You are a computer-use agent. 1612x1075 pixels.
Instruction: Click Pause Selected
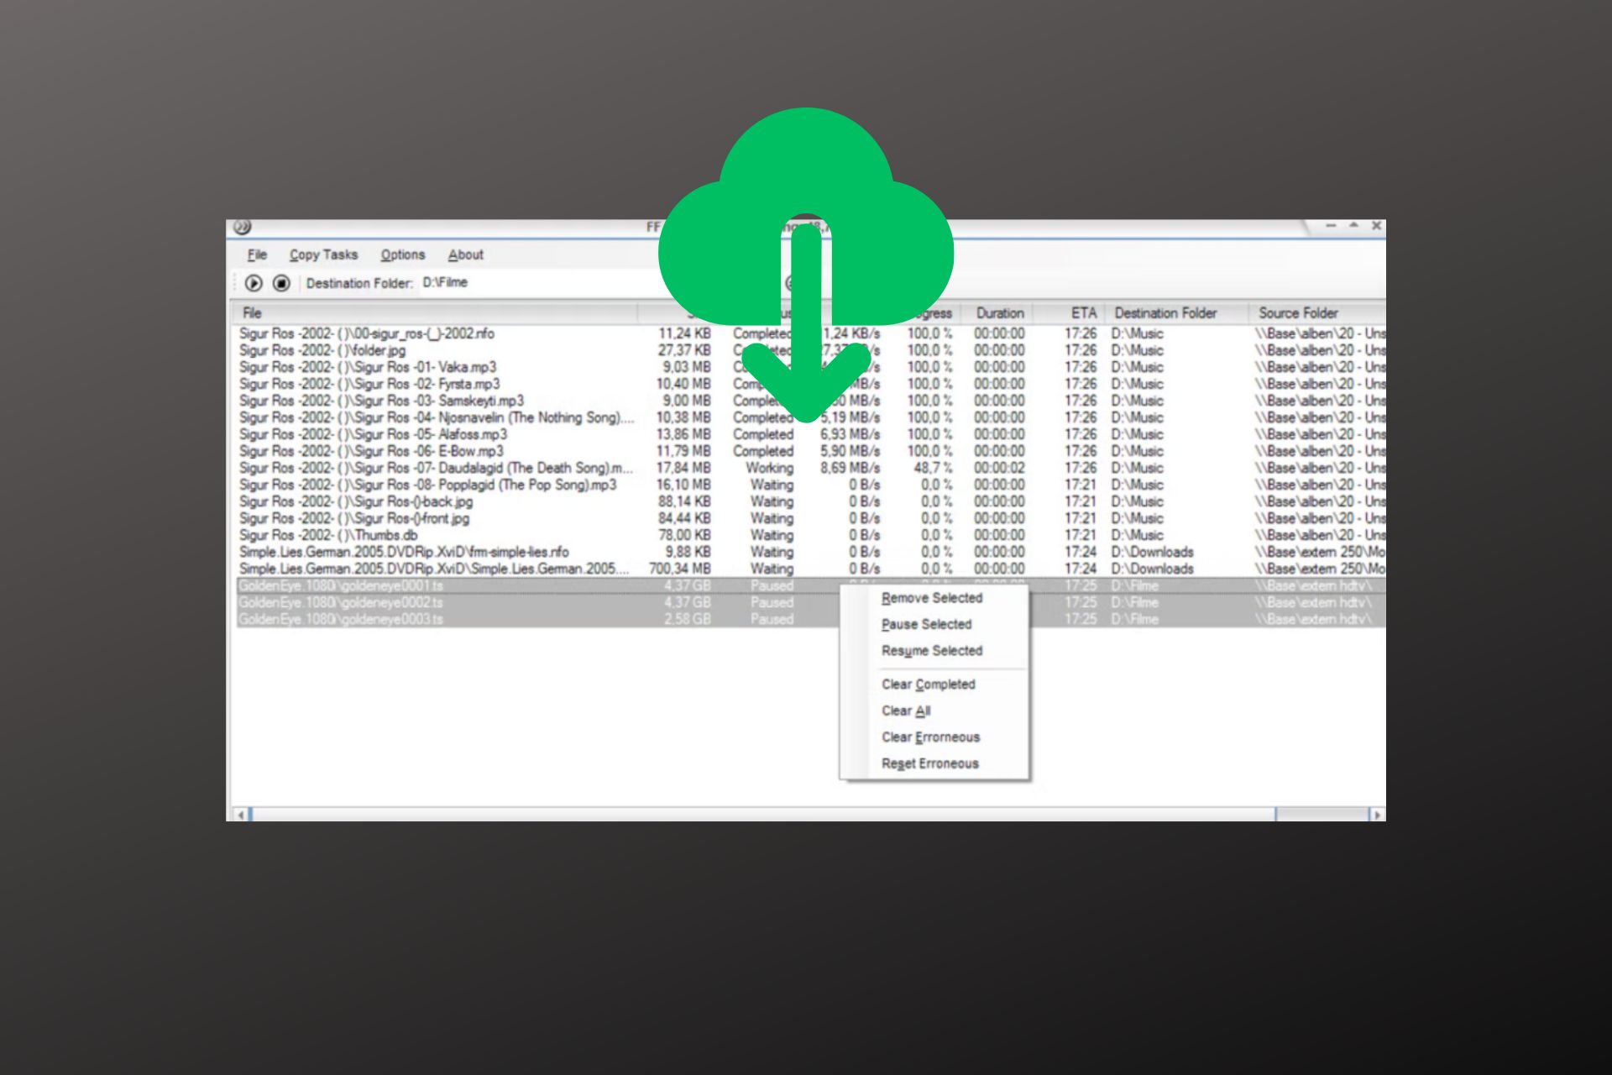click(x=925, y=624)
